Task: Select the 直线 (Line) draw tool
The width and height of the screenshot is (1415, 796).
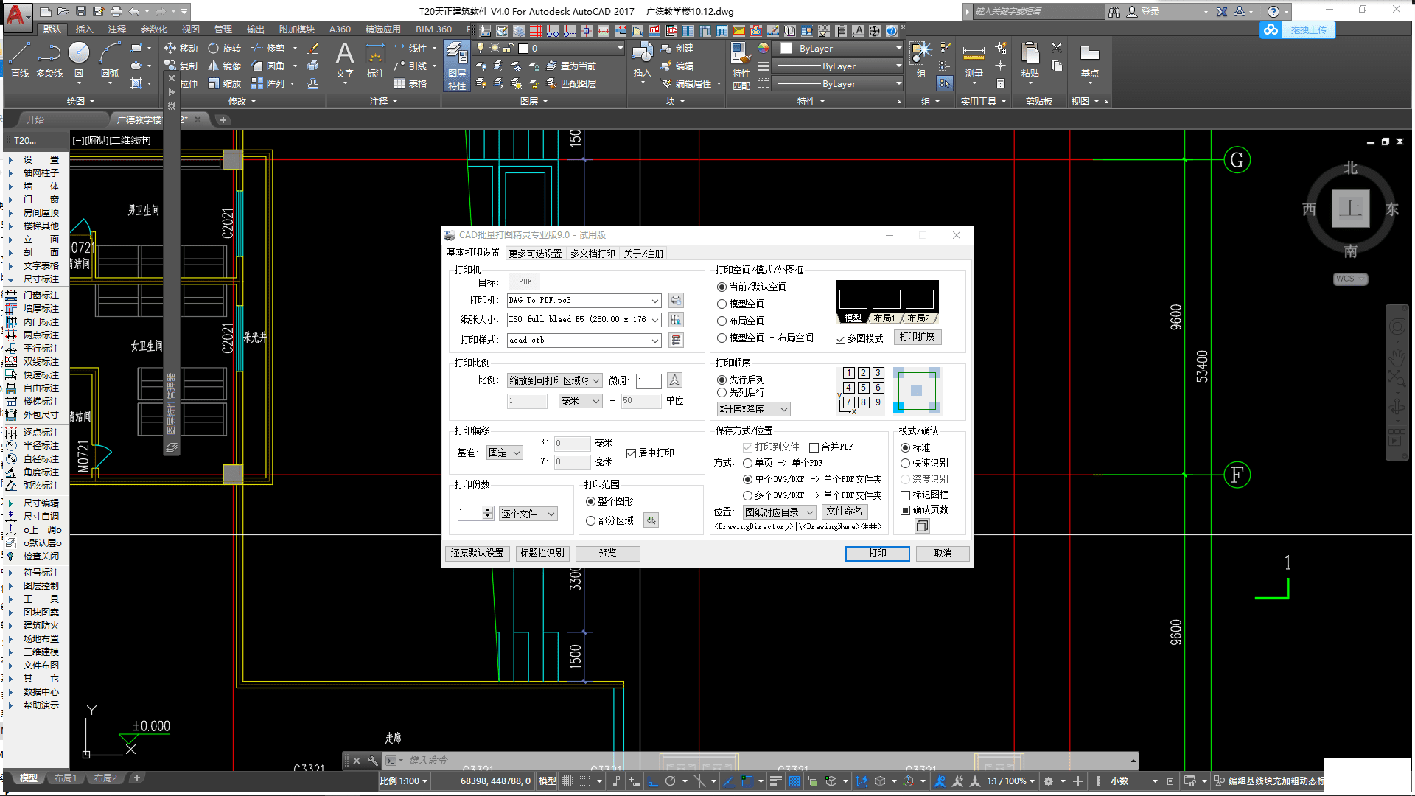Action: (x=20, y=59)
